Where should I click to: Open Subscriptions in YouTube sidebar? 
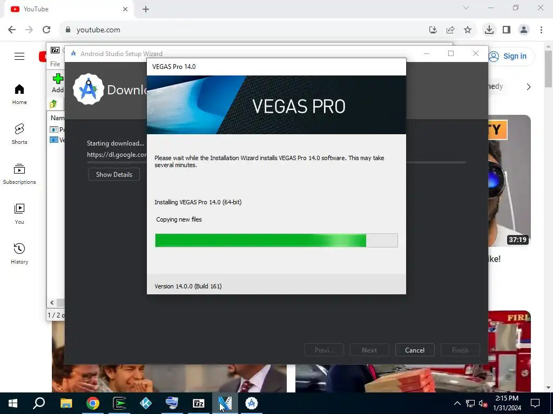coord(19,174)
